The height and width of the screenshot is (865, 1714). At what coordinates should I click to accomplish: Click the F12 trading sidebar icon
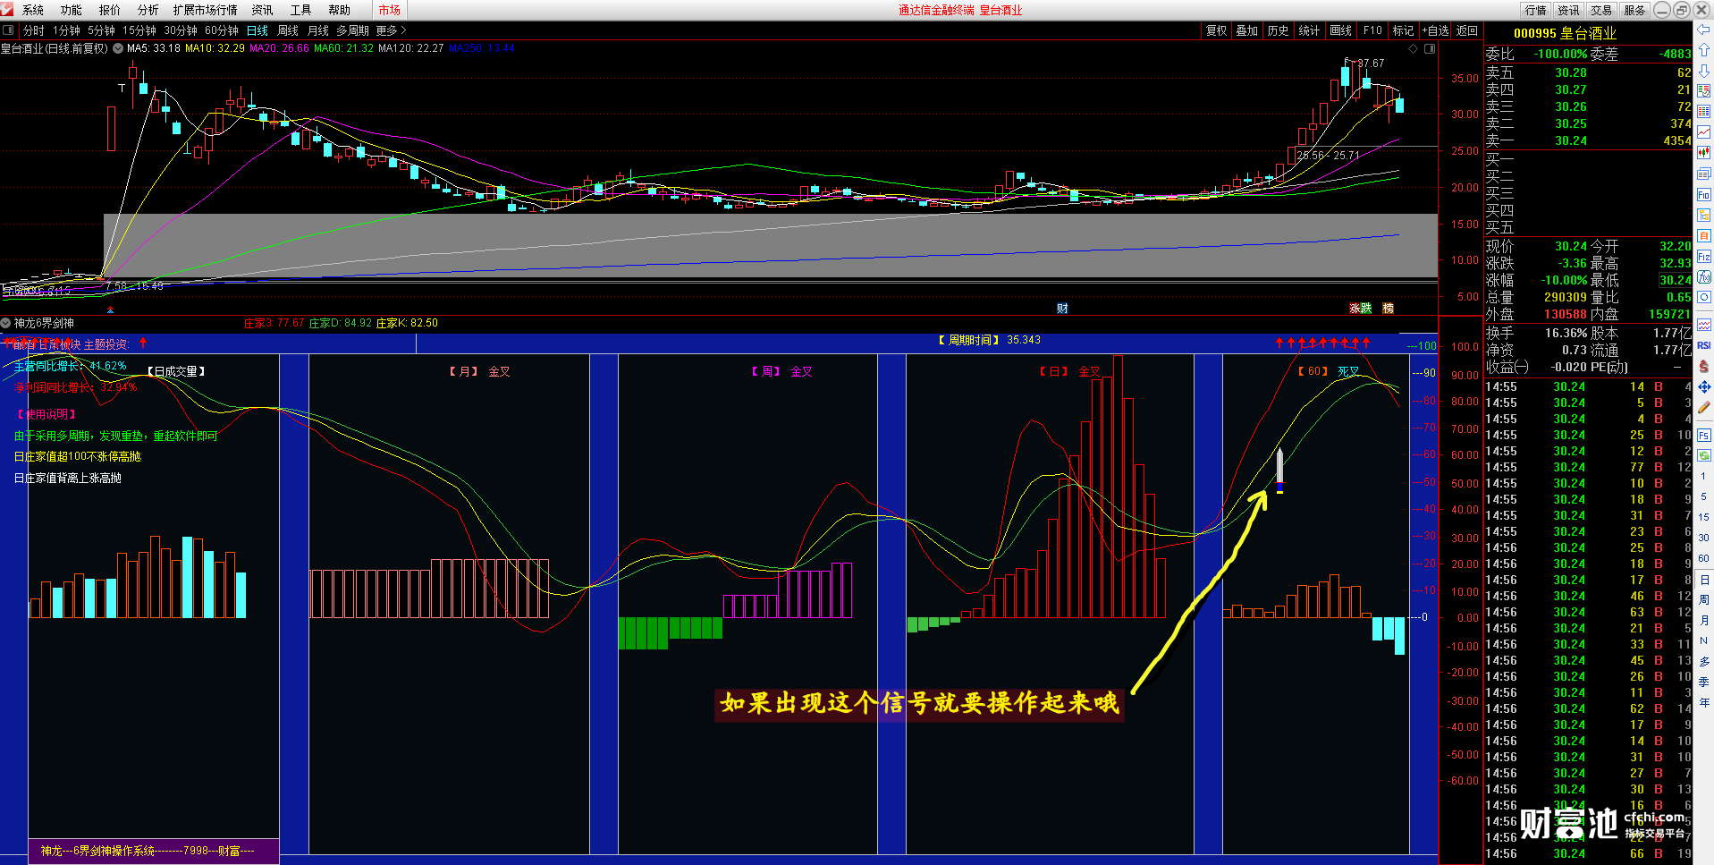1704,257
